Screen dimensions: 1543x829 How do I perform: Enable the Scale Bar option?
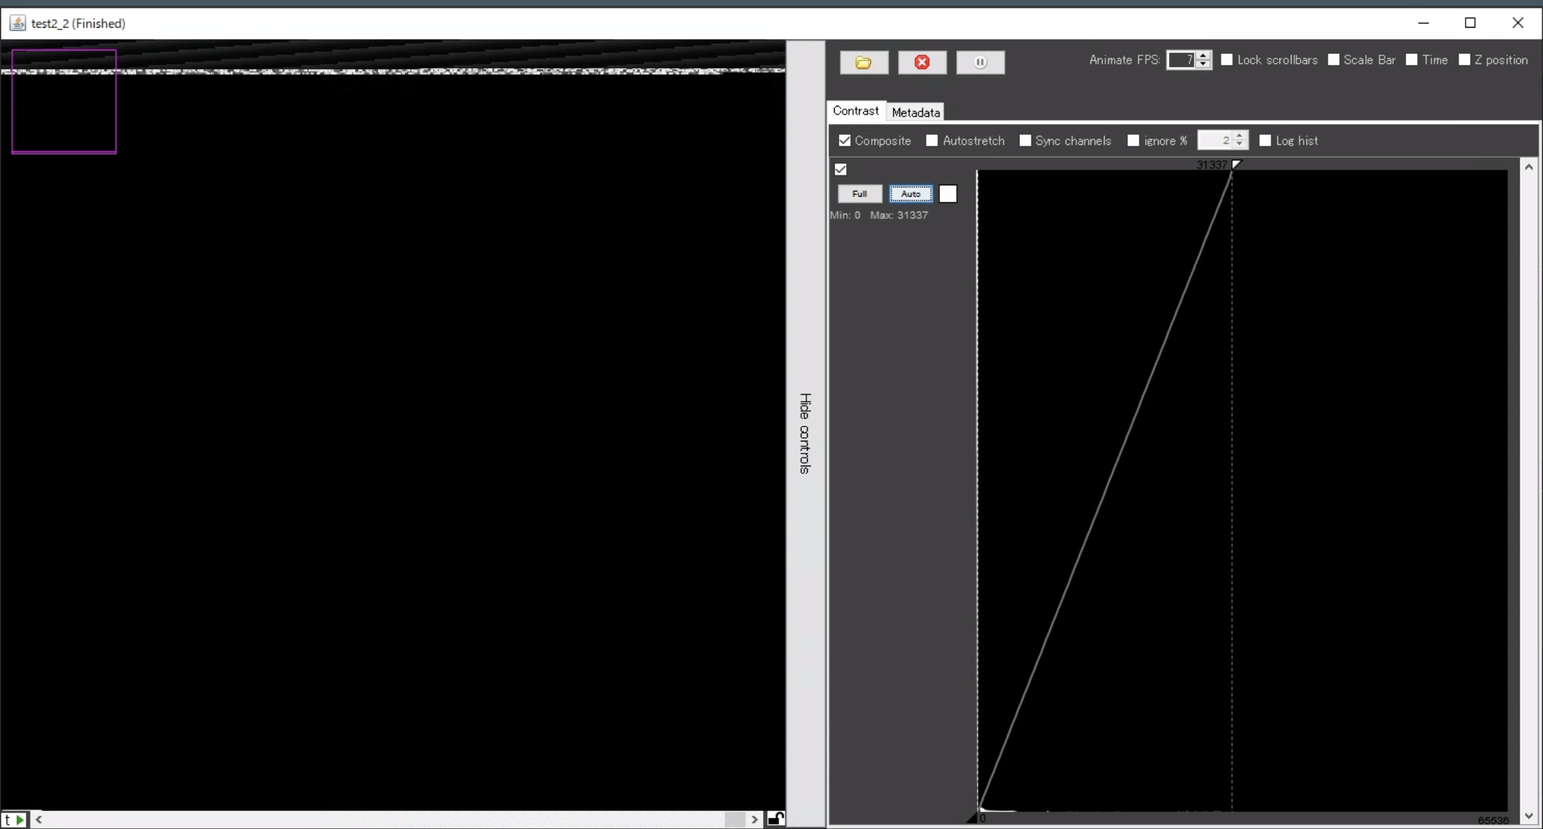1333,60
